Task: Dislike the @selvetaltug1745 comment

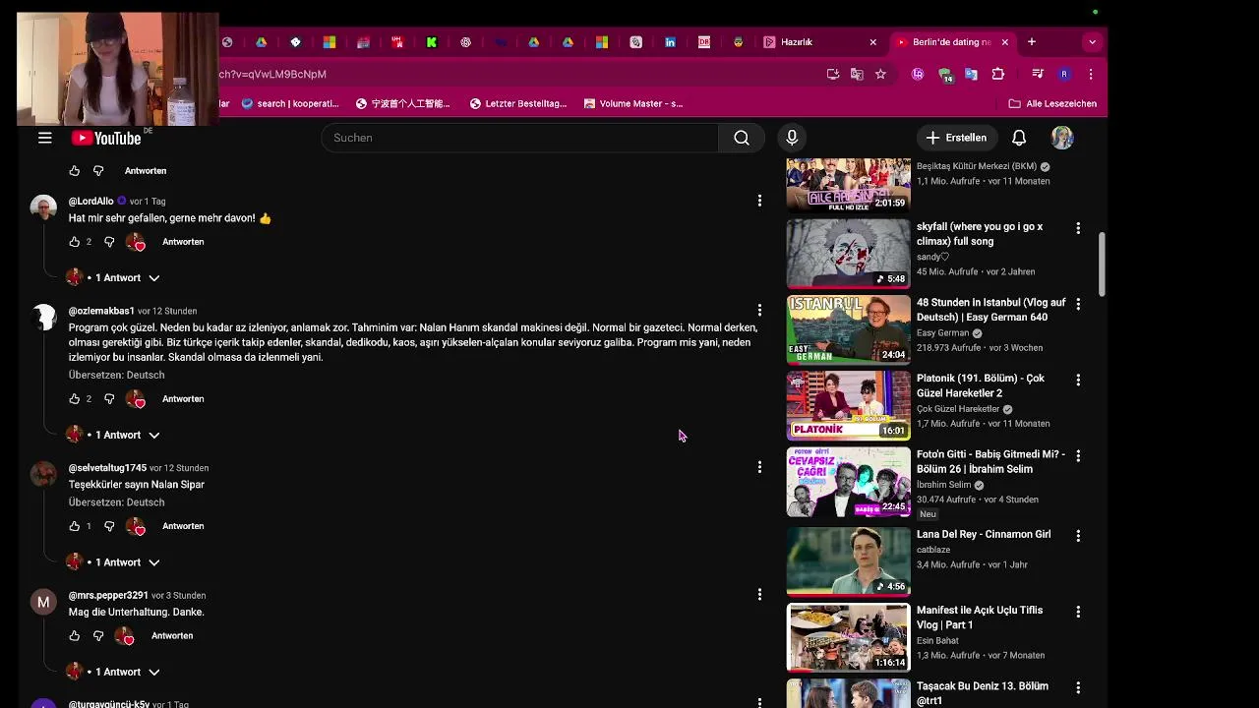Action: 109,526
